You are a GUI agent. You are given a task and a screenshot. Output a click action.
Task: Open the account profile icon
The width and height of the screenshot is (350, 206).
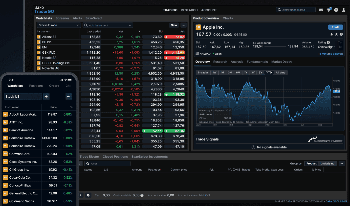click(x=343, y=10)
